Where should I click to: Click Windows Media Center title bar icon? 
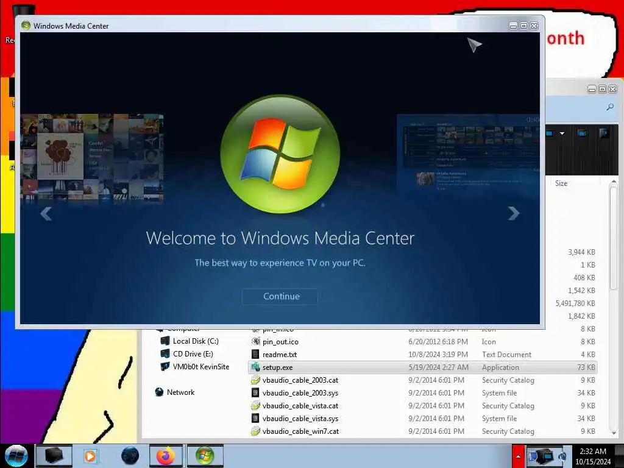[26, 26]
